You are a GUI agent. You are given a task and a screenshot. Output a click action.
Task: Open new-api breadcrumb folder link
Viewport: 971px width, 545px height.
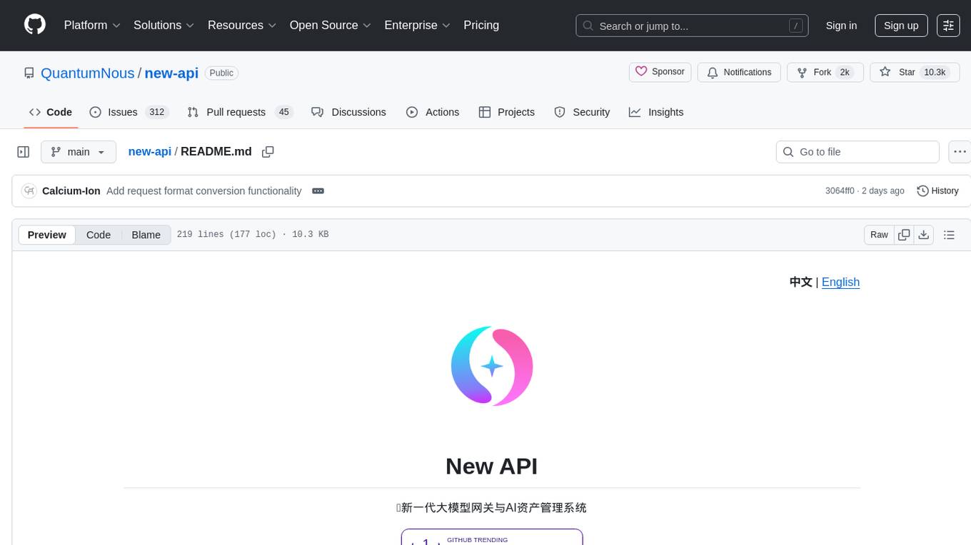click(150, 151)
